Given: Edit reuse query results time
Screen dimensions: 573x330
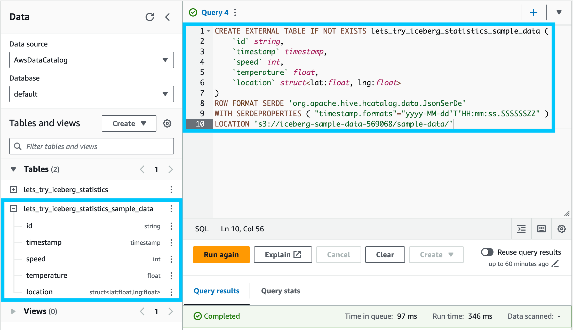Looking at the screenshot, I should coord(555,264).
